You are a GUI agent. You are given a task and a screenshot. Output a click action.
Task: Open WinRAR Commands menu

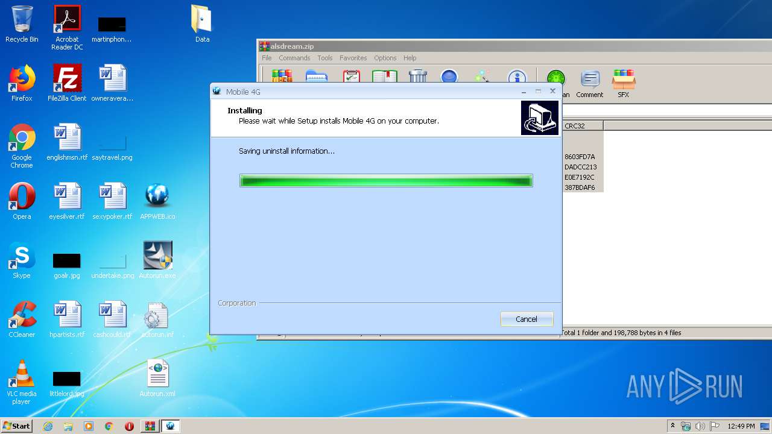click(294, 58)
